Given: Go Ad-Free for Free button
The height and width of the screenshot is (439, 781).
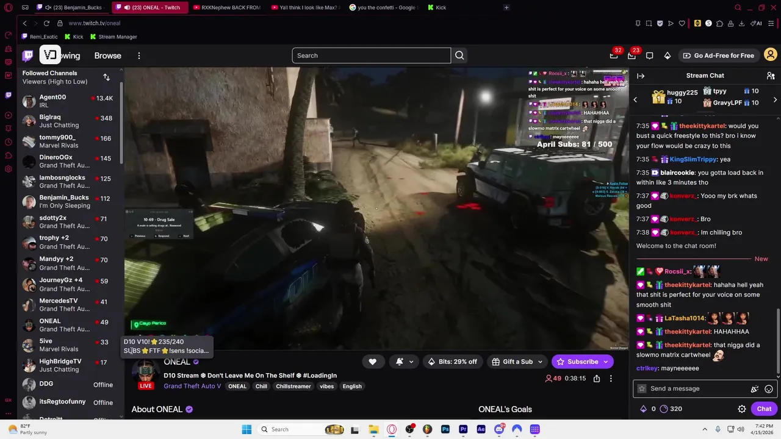Looking at the screenshot, I should click(718, 55).
